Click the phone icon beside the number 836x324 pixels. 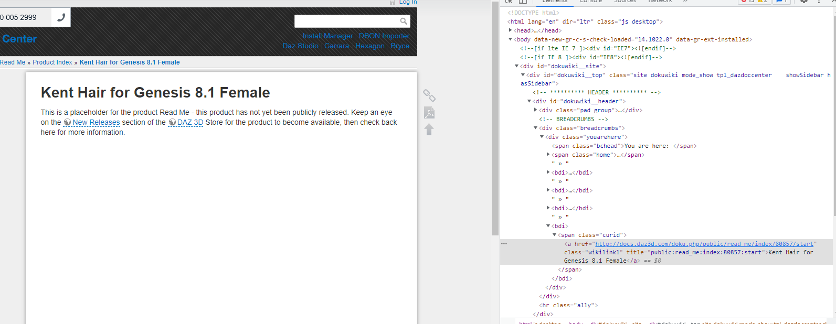[x=61, y=17]
